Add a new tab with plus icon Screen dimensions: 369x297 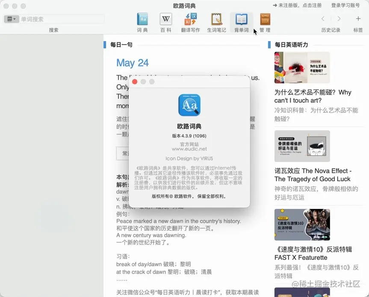click(x=358, y=18)
